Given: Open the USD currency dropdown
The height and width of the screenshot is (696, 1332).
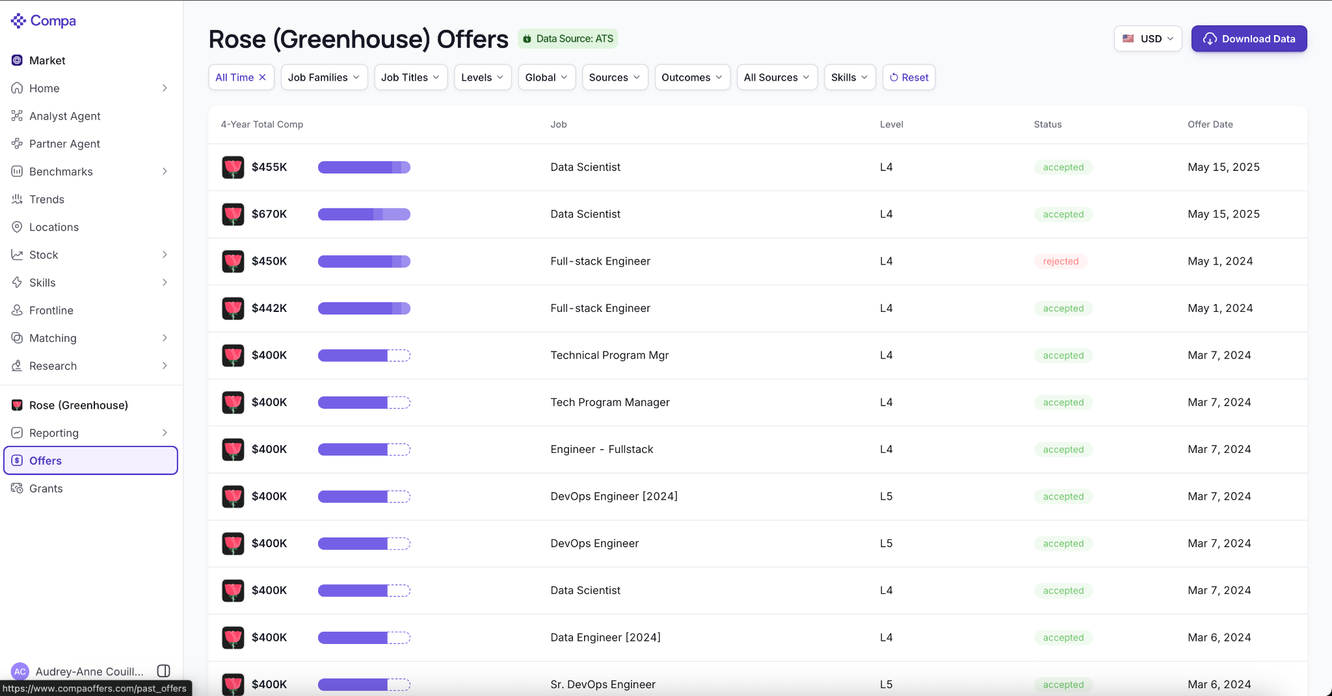Looking at the screenshot, I should 1148,39.
